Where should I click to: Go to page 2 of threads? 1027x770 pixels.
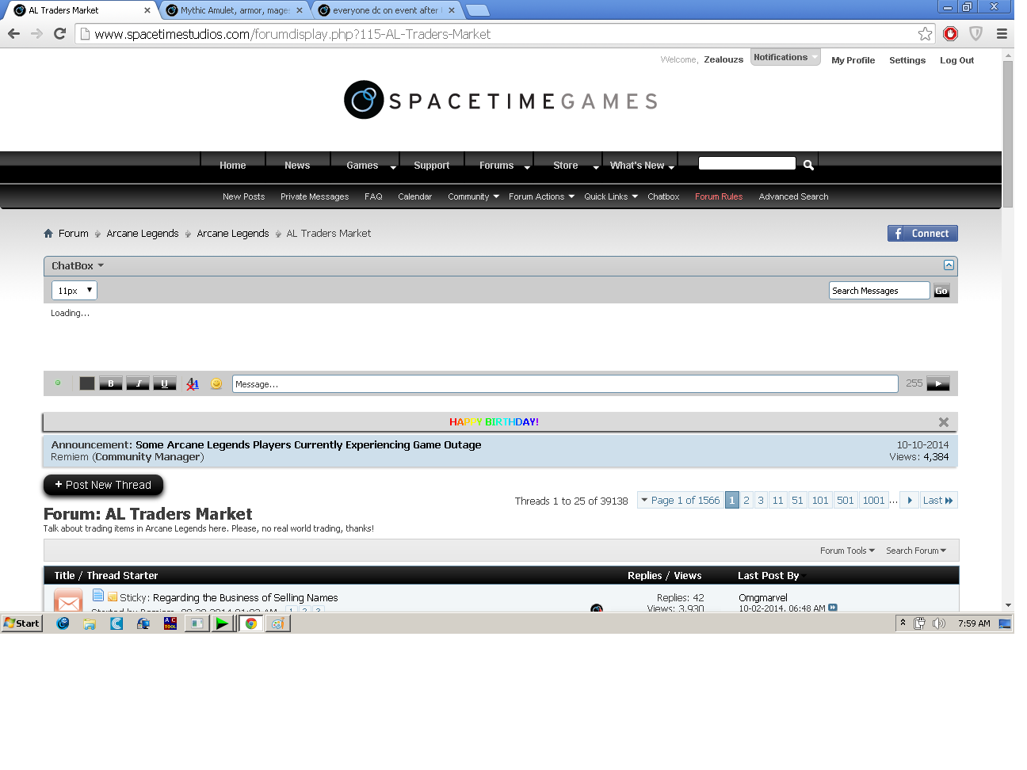click(x=746, y=500)
